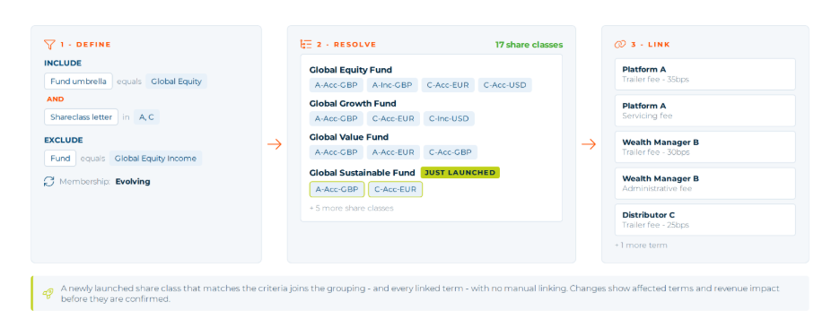Click the INCLUDE heading

63,63
